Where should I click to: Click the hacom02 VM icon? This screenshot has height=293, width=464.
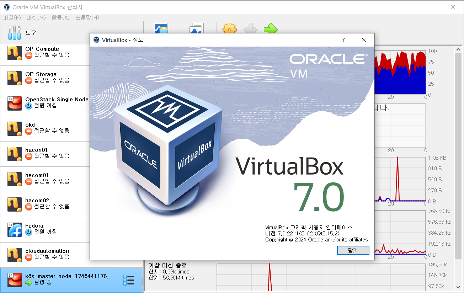(x=15, y=204)
